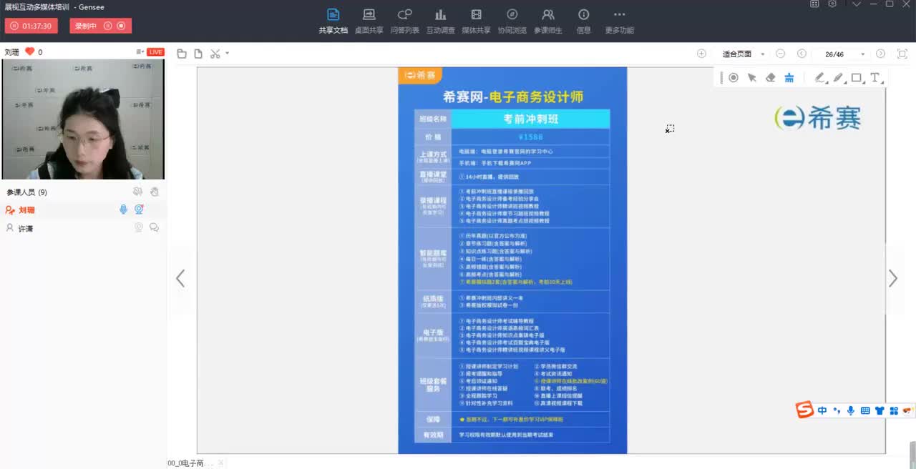Stop the recording in 录制中 box

[121, 26]
